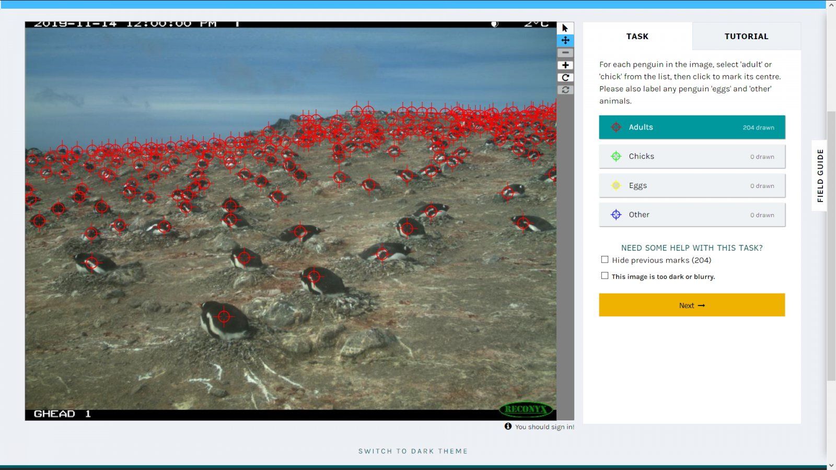Click the green Chicks crosshair icon
This screenshot has height=470, width=836.
[x=616, y=156]
